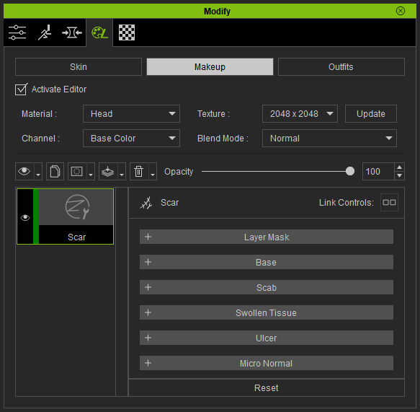Image resolution: width=420 pixels, height=412 pixels.
Task: Open the Modify sliders tab icon
Action: pyautogui.click(x=17, y=32)
